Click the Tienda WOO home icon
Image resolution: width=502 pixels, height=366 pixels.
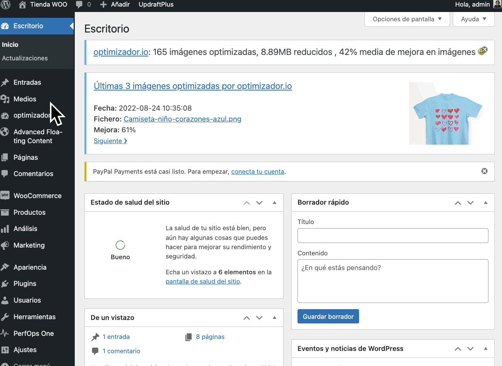(x=22, y=5)
